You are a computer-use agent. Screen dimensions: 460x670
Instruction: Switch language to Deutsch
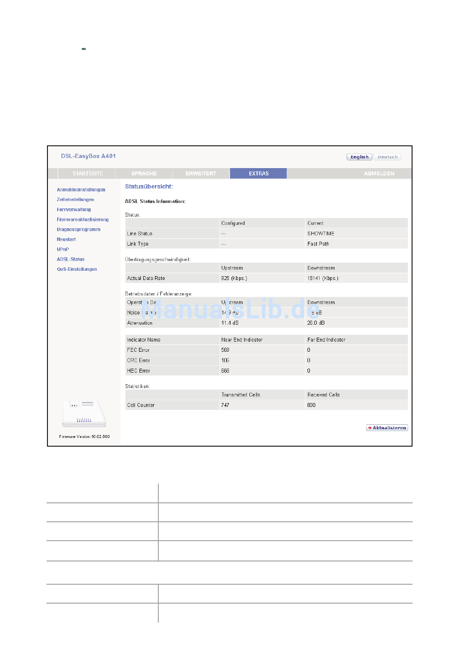[x=387, y=157]
